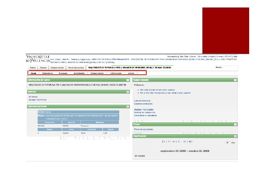Image resolution: width=257 pixels, height=193 pixels.
Task: Click Convertirse en estudiante link
Action: [x=145, y=115]
